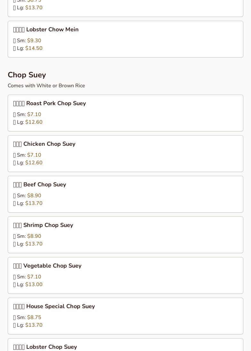Open the Shrimp Chop Suey item
Screen dimensions: 251x351
click(48, 225)
